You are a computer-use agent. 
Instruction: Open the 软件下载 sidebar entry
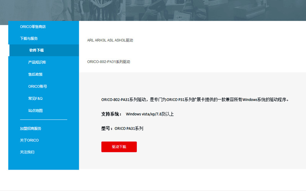[x=44, y=50]
